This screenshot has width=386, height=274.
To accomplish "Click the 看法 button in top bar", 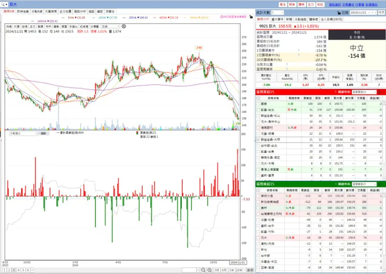I will pyautogui.click(x=283, y=4).
